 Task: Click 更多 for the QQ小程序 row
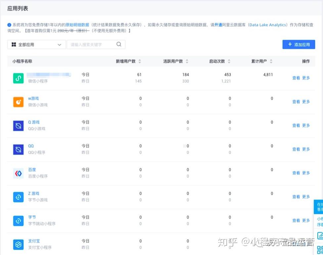[306, 149]
